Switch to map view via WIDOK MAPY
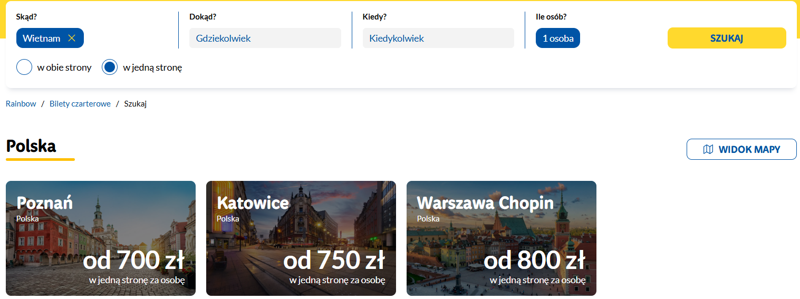 741,149
